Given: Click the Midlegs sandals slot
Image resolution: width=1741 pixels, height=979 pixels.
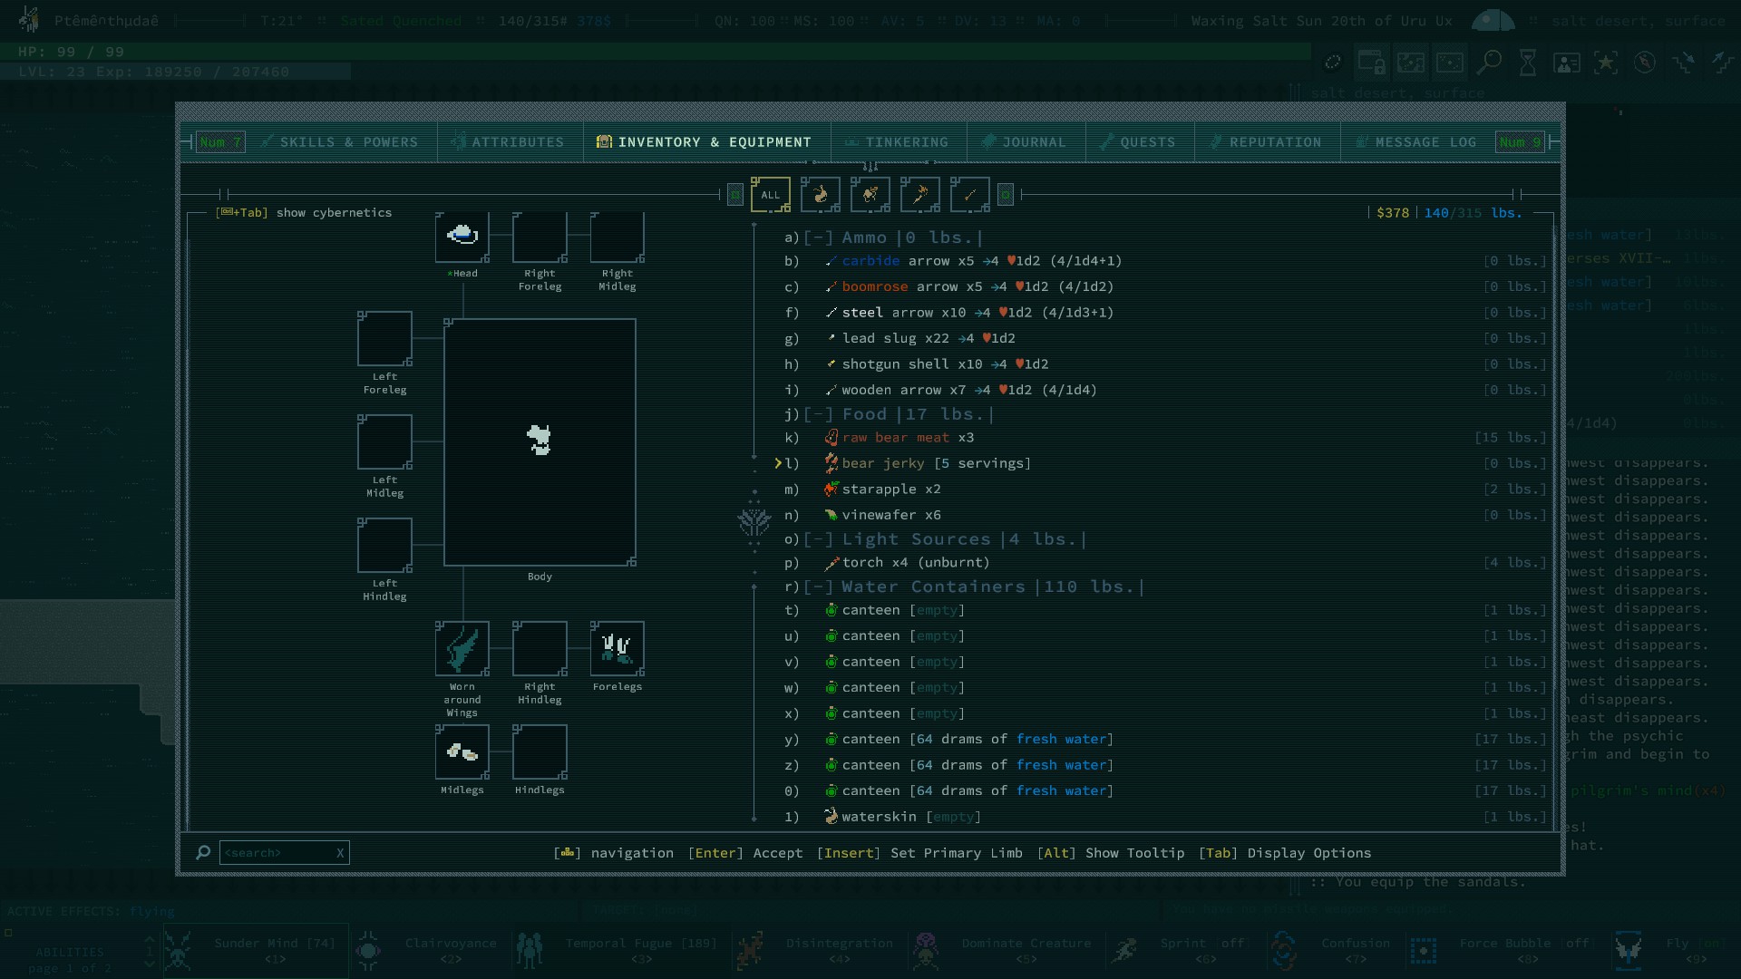Looking at the screenshot, I should click(x=462, y=752).
